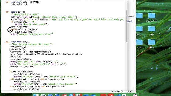Click the 'cup.roll()' line
The image size is (171, 96).
[x=15, y=57]
